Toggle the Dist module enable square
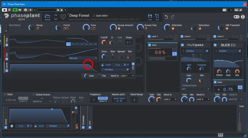248x138 pixels. [x=7, y=59]
